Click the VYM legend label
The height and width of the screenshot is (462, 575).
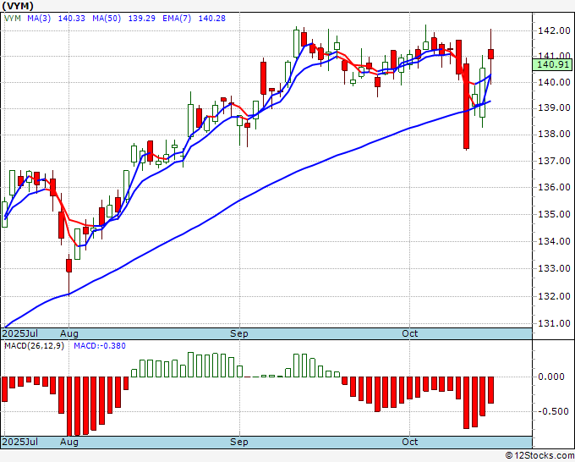pos(13,19)
